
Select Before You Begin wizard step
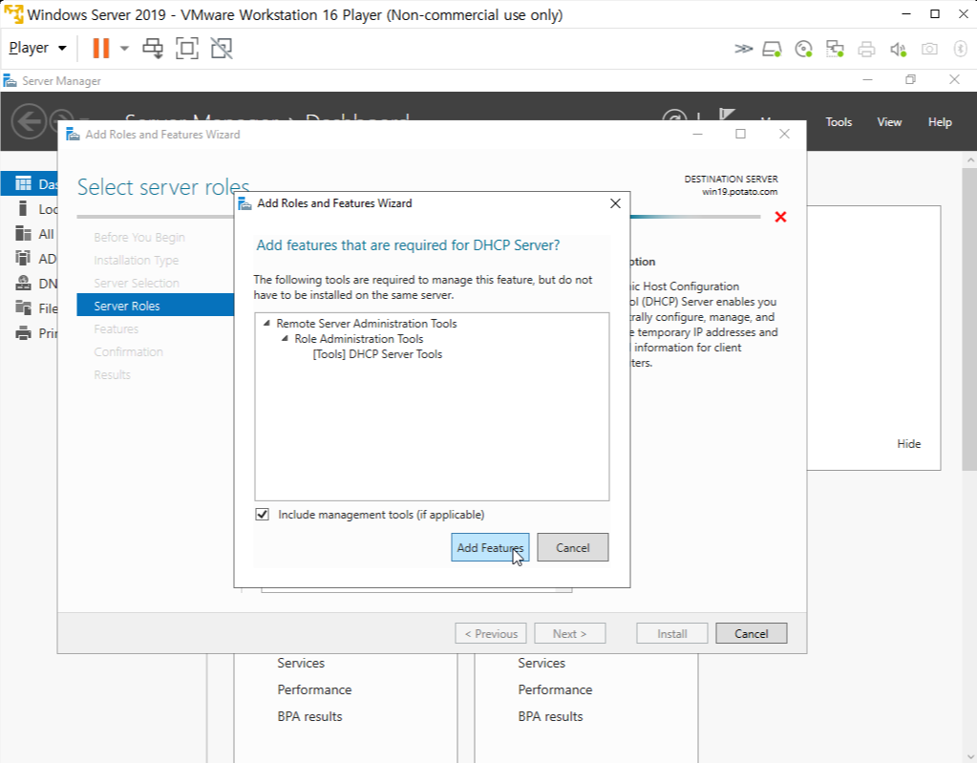point(138,238)
